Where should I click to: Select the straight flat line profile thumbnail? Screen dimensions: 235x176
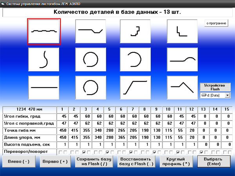(x=43, y=87)
